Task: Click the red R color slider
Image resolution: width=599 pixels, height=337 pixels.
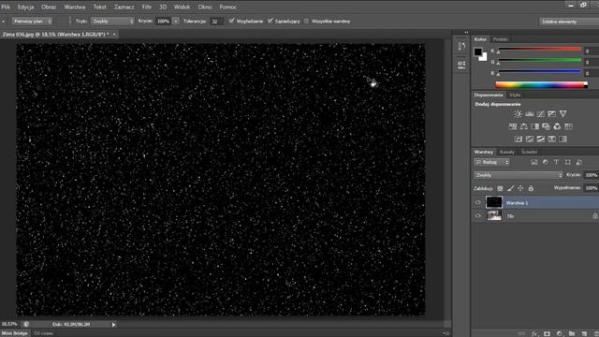Action: (x=539, y=50)
